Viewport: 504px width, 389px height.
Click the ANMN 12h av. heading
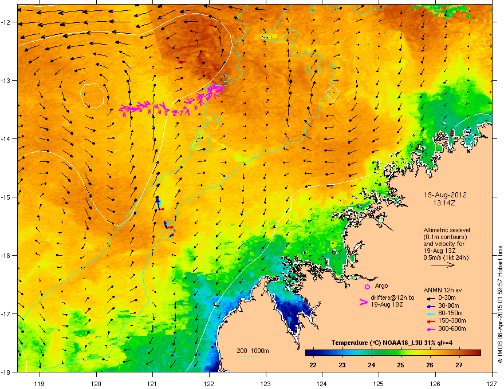tap(443, 290)
